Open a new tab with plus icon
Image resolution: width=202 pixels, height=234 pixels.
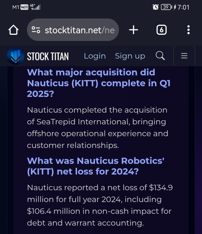(x=134, y=30)
